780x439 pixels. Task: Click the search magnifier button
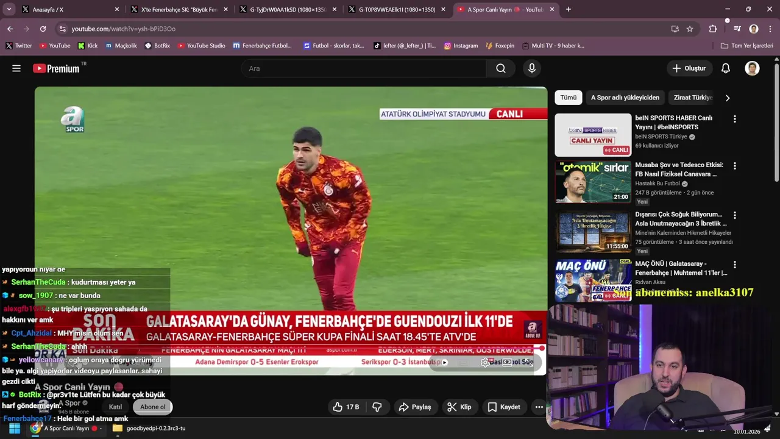[501, 68]
